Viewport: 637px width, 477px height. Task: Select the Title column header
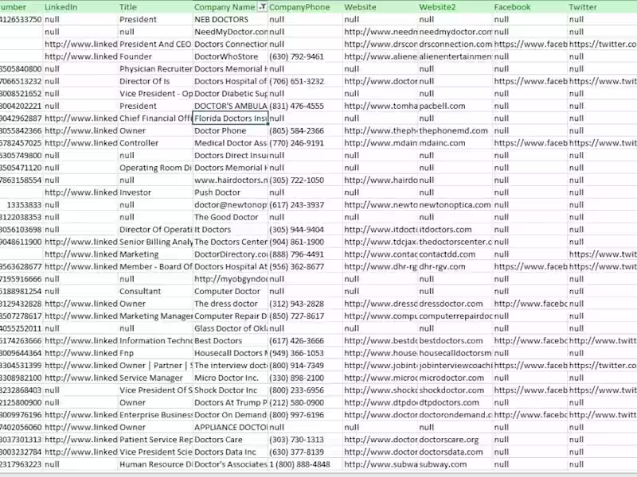[x=155, y=7]
